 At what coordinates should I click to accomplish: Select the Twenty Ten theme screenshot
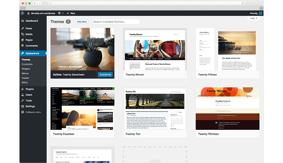click(155, 109)
